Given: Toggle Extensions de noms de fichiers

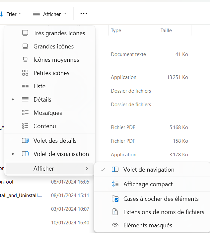Looking at the screenshot, I should click(x=164, y=212).
